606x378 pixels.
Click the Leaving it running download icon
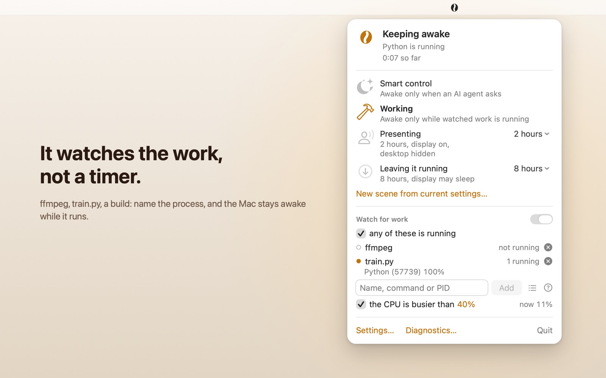[365, 172]
